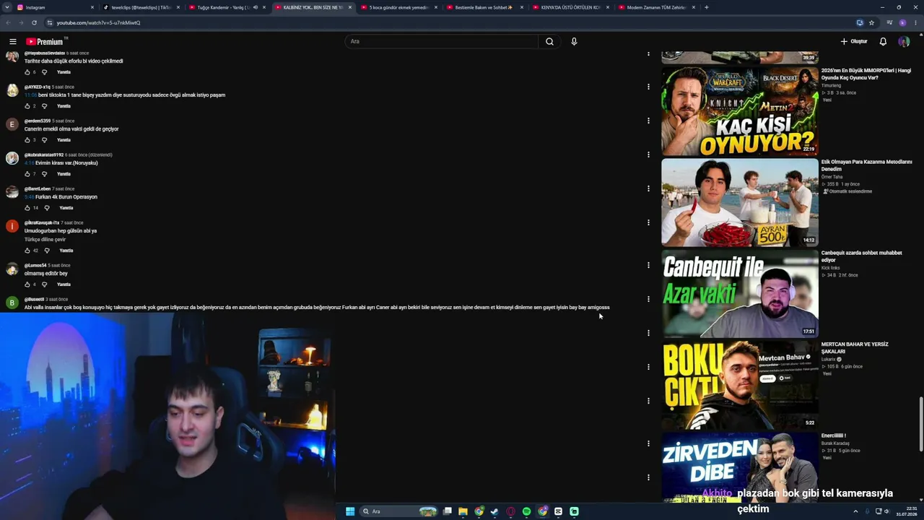The width and height of the screenshot is (924, 520).
Task: Open @erdem5359's profile avatar
Action: click(x=12, y=124)
